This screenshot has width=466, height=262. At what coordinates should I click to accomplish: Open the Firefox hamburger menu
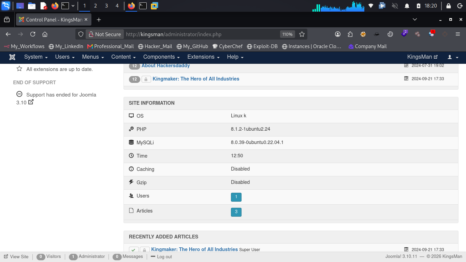458,34
